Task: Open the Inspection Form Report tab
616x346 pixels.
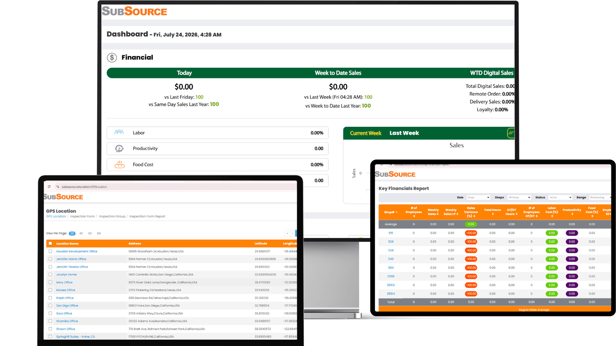Action: pos(147,216)
